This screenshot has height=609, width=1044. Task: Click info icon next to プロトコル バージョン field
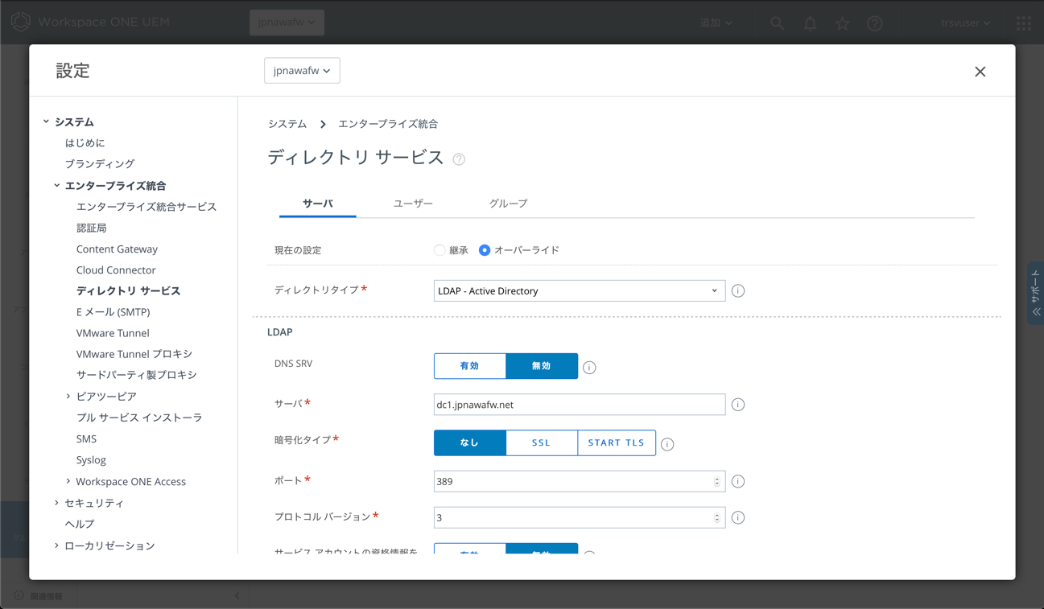point(738,517)
